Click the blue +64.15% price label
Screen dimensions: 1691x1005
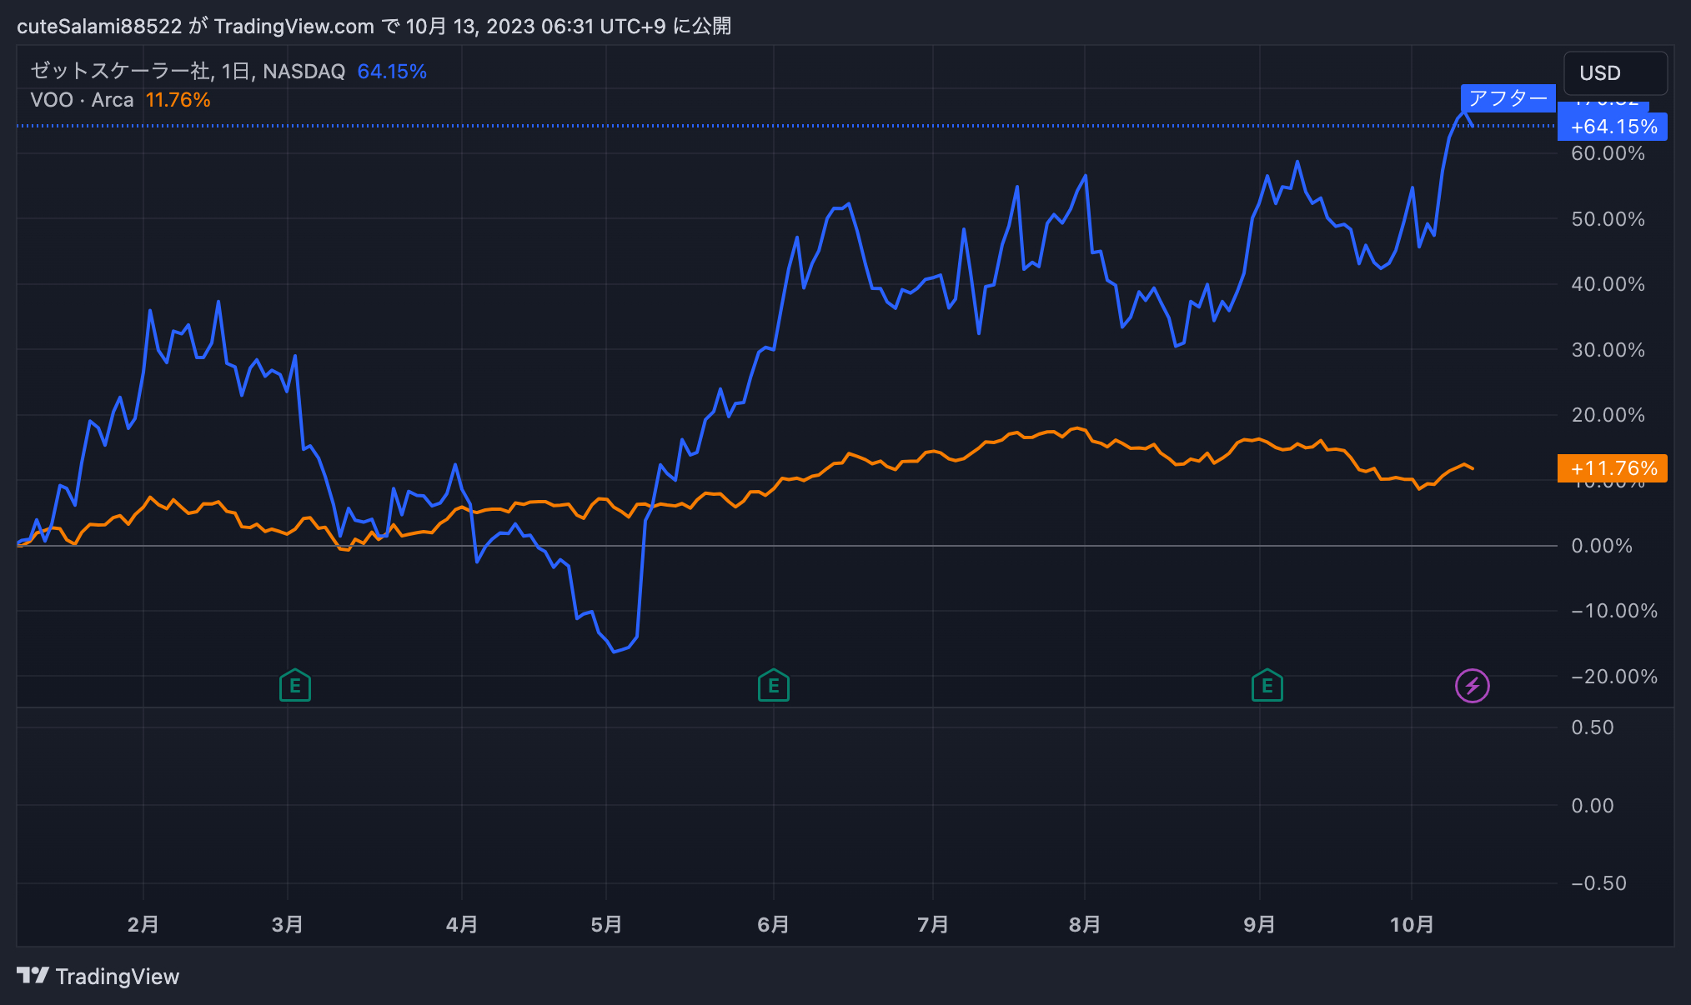pos(1613,127)
